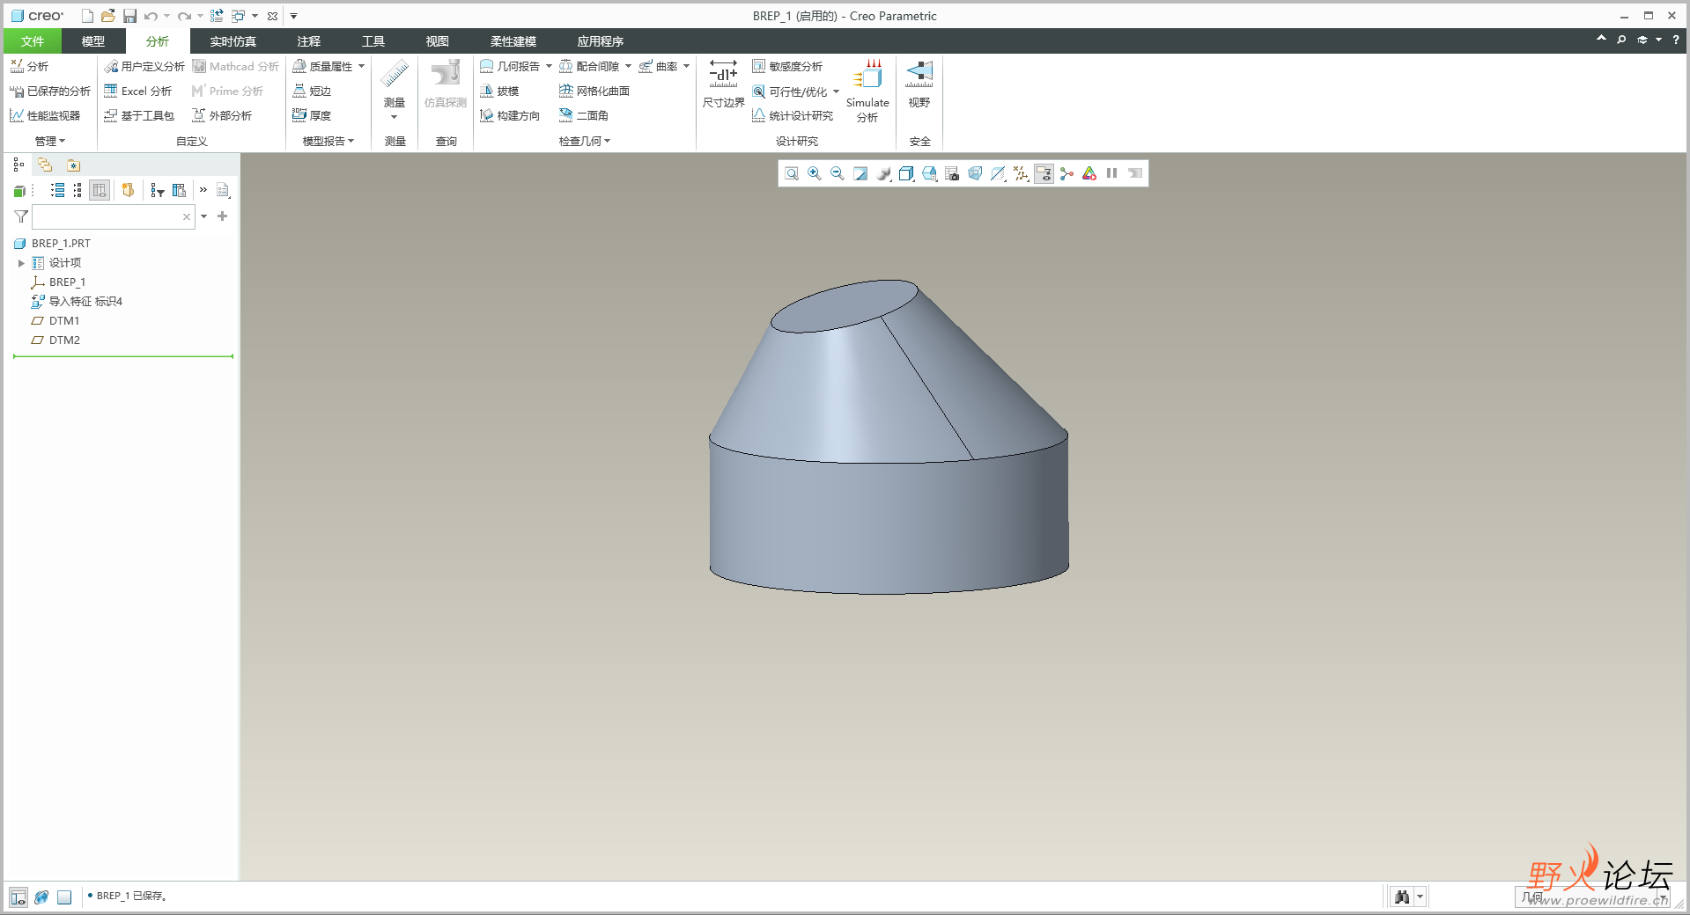Click the 二面角 dihedral angle tool
The height and width of the screenshot is (915, 1690).
pyautogui.click(x=584, y=115)
